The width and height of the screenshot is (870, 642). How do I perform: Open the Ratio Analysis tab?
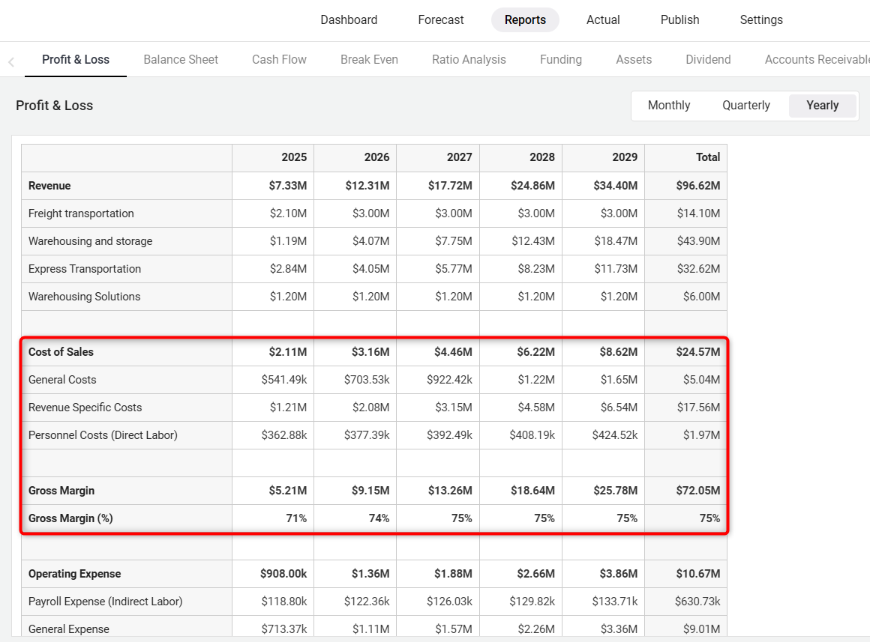[469, 60]
